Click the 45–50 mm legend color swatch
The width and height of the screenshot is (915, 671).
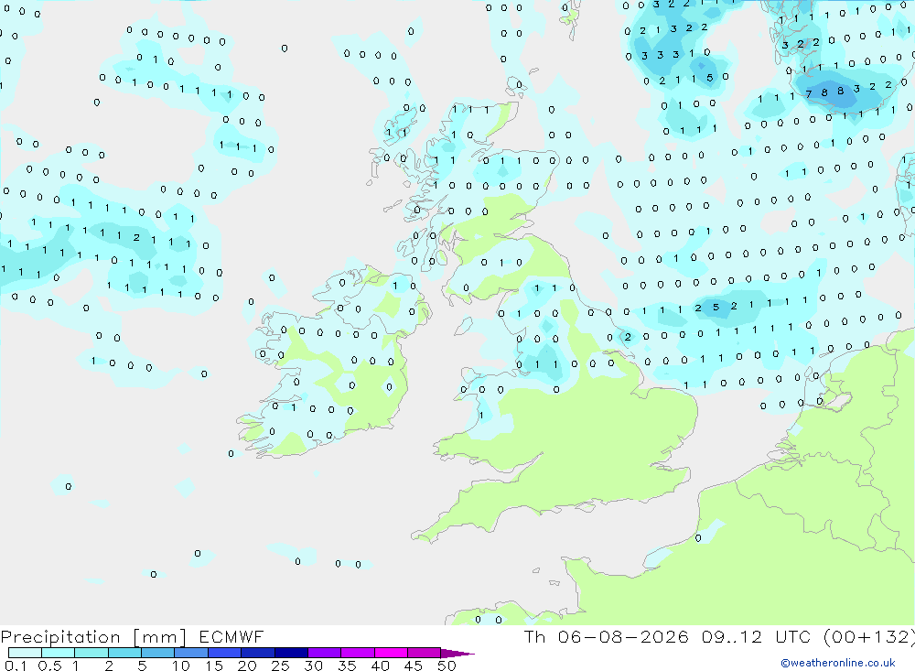tap(424, 653)
